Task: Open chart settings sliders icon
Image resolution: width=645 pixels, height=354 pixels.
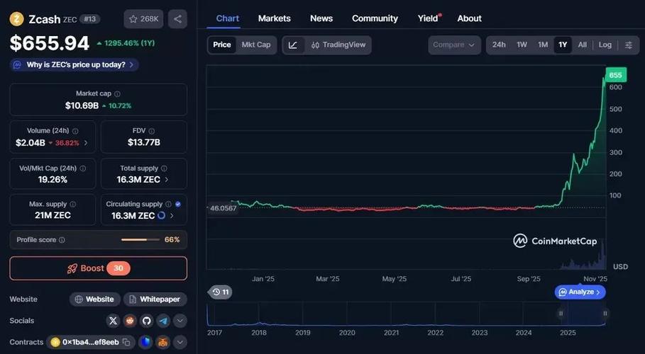Action: coord(628,45)
